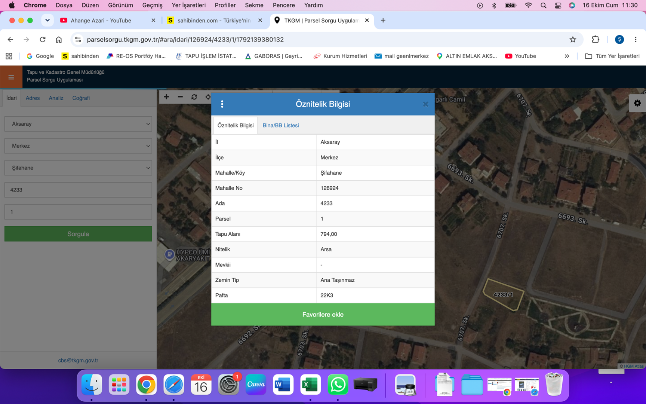Expand the Aksaray province dropdown
Viewport: 646px width, 404px height.
pos(78,124)
